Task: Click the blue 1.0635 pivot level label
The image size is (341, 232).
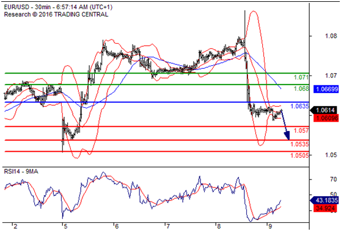Action: [299, 106]
